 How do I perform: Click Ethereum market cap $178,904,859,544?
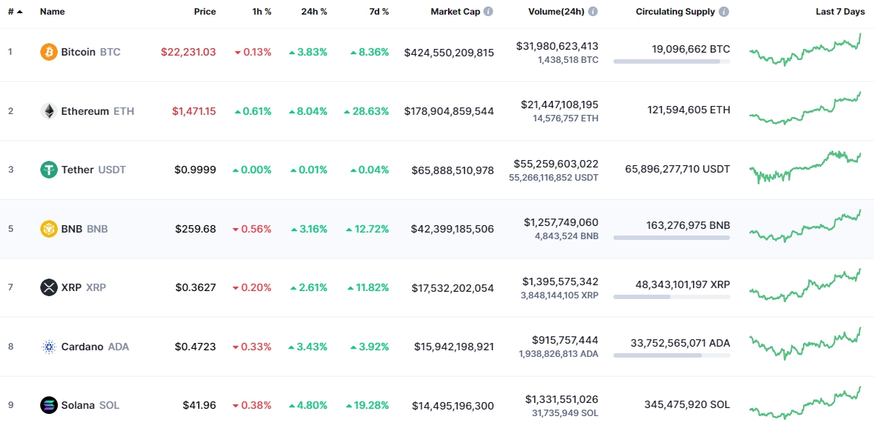449,111
